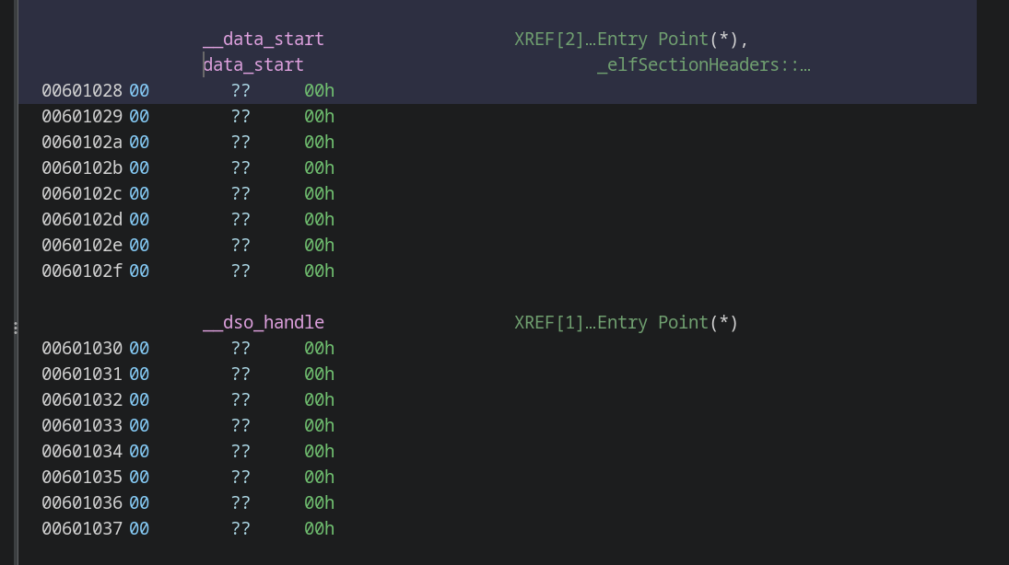Select address 00601037 row
This screenshot has height=565, width=1009.
[82, 528]
